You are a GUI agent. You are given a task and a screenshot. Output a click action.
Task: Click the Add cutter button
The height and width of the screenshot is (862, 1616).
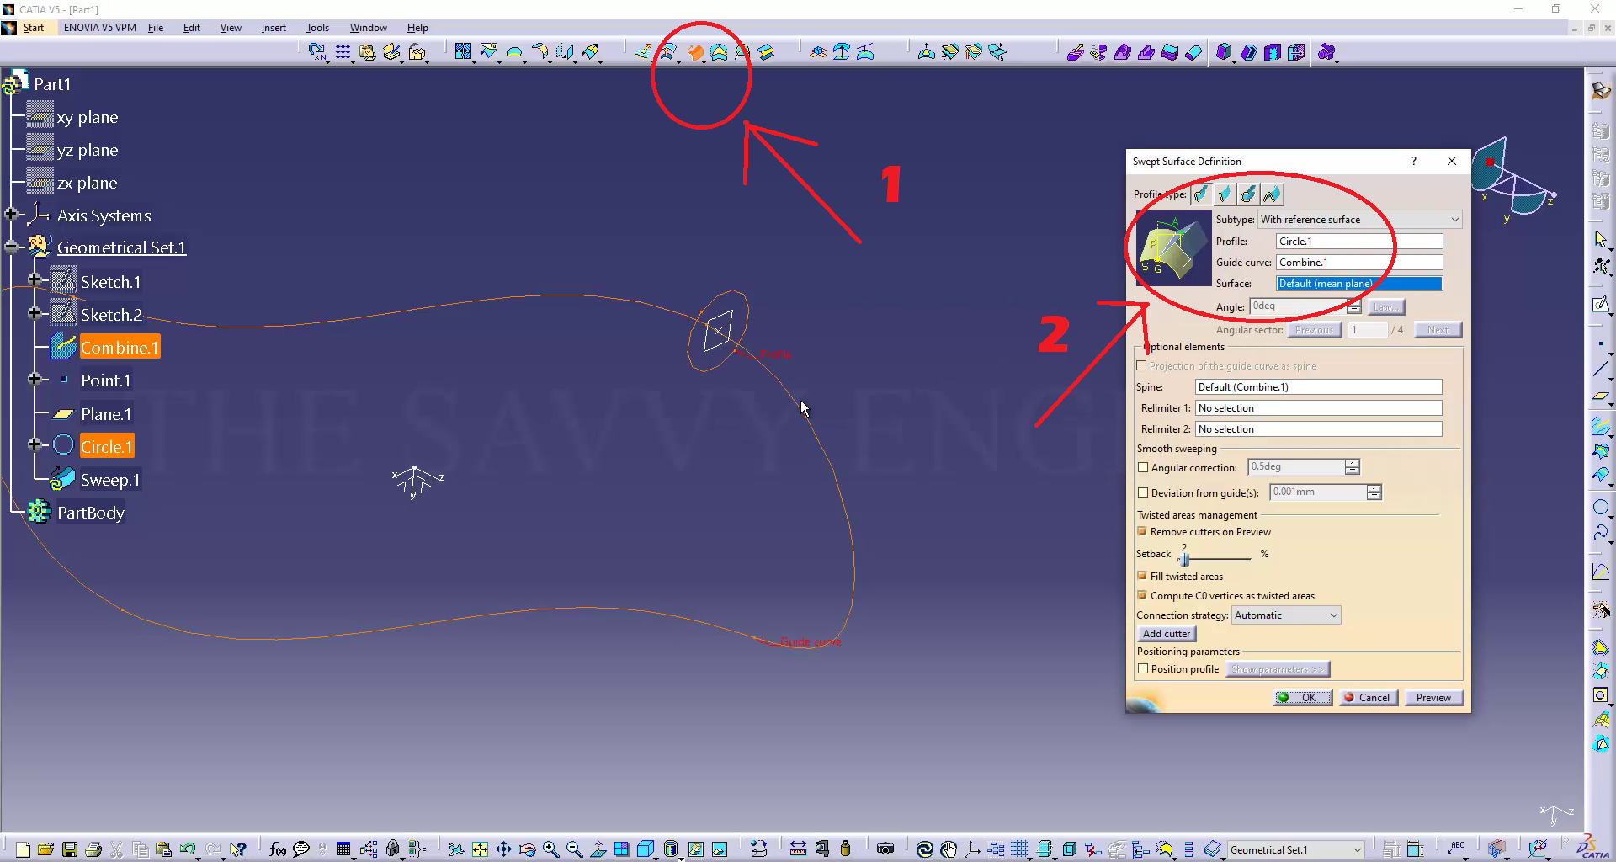[x=1166, y=634]
